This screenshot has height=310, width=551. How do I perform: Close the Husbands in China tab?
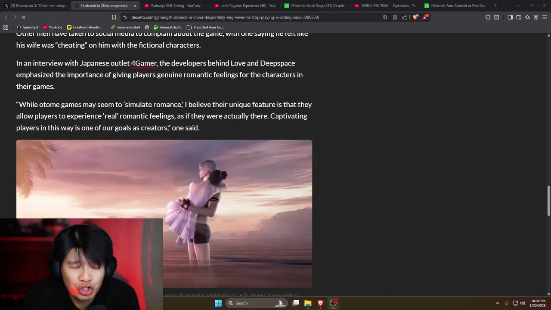coord(135,6)
